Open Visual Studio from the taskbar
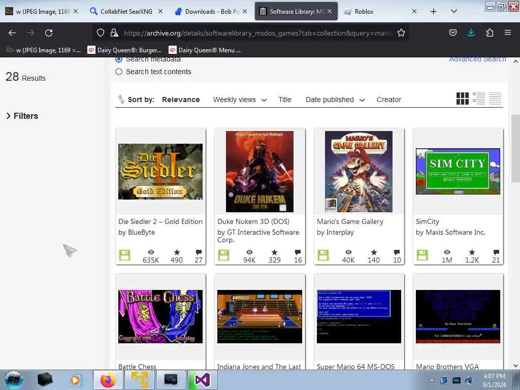The width and height of the screenshot is (520, 390). tap(202, 380)
